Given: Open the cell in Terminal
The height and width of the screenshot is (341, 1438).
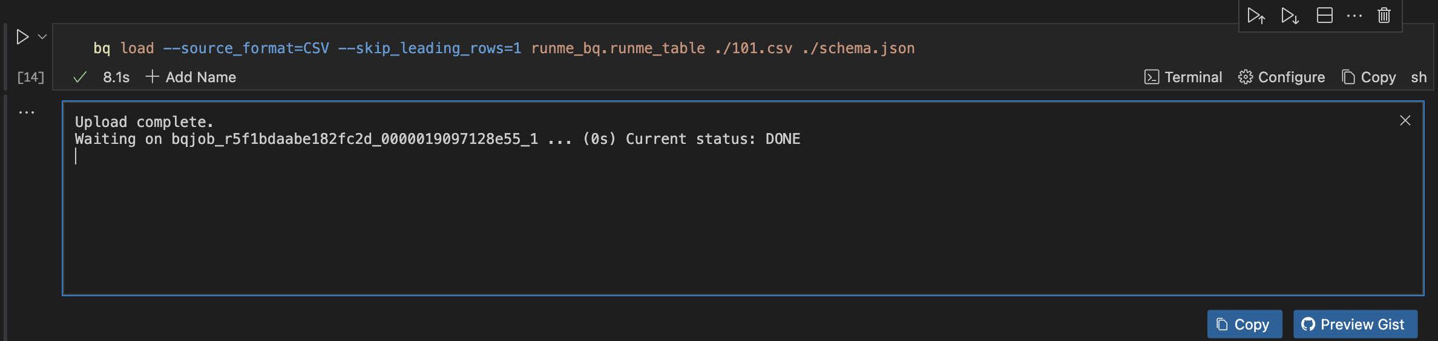Looking at the screenshot, I should coord(1183,77).
